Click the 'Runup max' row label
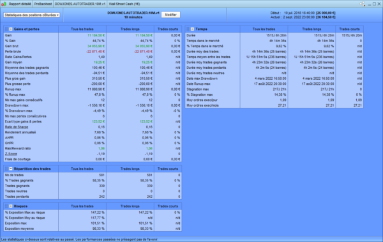The height and width of the screenshot is (242, 383). click(x=13, y=89)
